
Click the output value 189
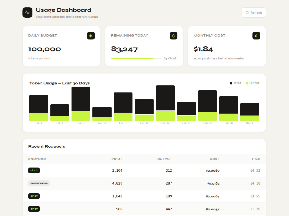point(169,196)
